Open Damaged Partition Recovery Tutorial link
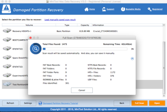 pos(60,103)
